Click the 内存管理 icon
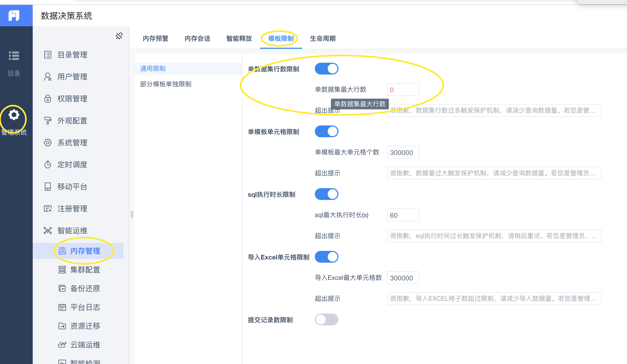Image resolution: width=627 pixels, height=364 pixels. click(x=62, y=251)
